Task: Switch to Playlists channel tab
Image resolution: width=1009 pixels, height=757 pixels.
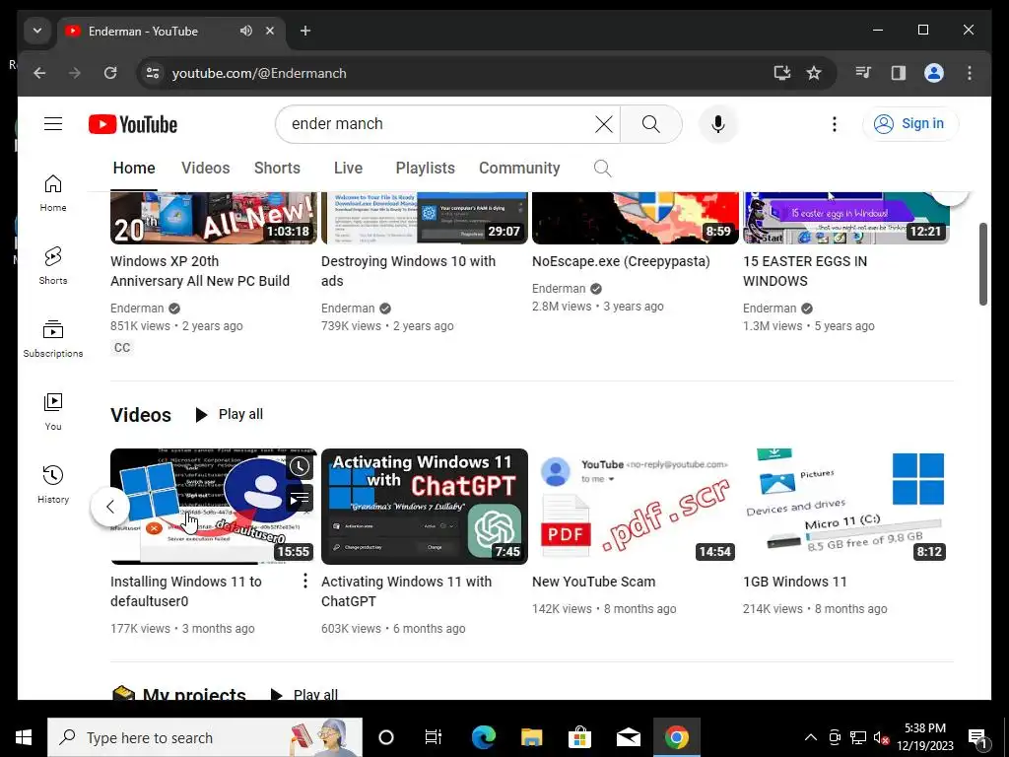Action: (x=425, y=168)
